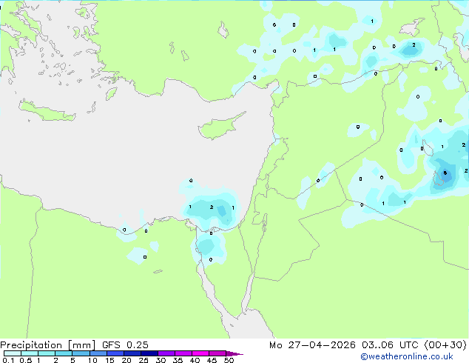Click the '0.1' legend scale number
Viewport: 469px width, 363px height.
click(x=8, y=360)
